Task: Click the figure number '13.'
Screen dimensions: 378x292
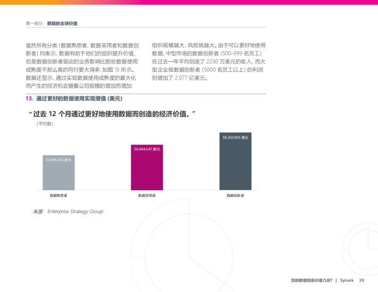Action: pos(29,99)
